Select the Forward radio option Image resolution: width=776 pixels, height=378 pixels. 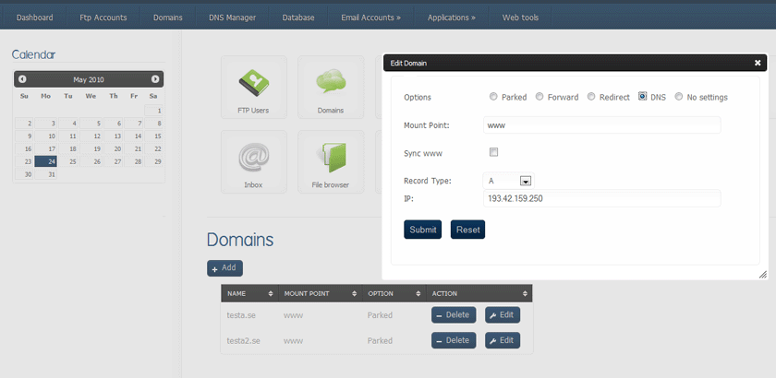click(540, 97)
